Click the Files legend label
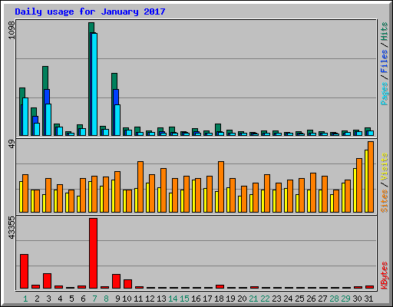This screenshot has height=307, width=393. click(384, 61)
